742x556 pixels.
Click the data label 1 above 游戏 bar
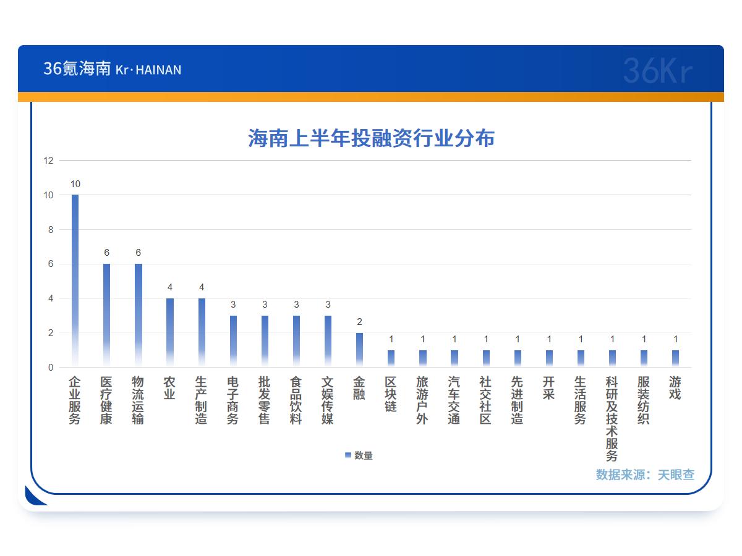[x=675, y=339]
